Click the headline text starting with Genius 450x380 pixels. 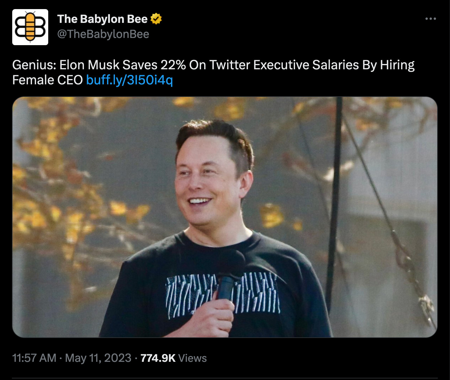pyautogui.click(x=213, y=65)
